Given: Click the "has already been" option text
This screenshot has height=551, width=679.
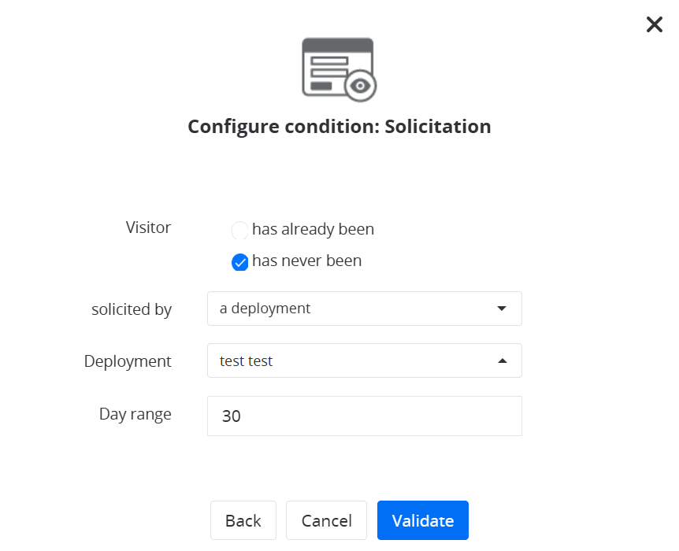Looking at the screenshot, I should (x=313, y=230).
